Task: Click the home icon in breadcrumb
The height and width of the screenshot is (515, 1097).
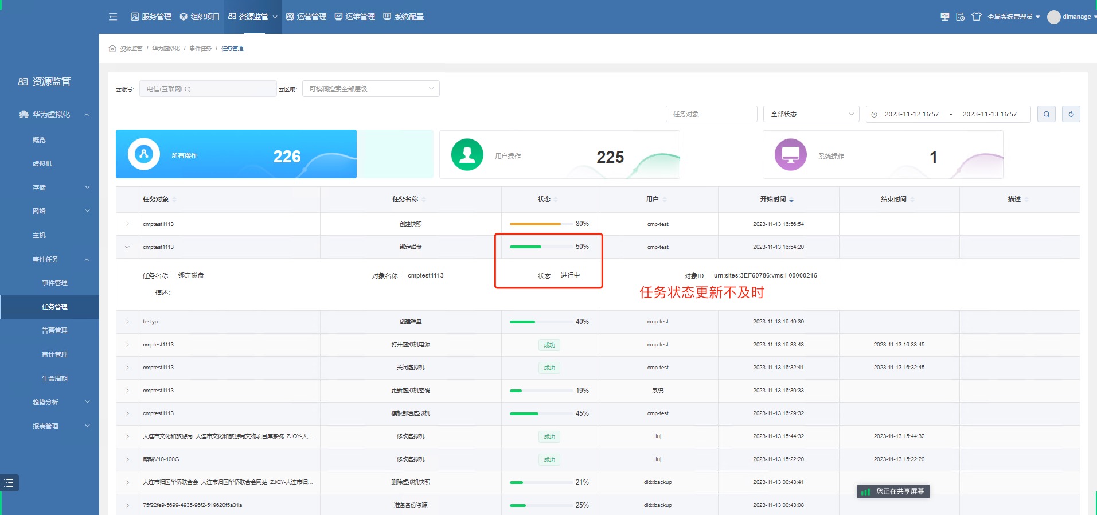Action: (x=112, y=49)
